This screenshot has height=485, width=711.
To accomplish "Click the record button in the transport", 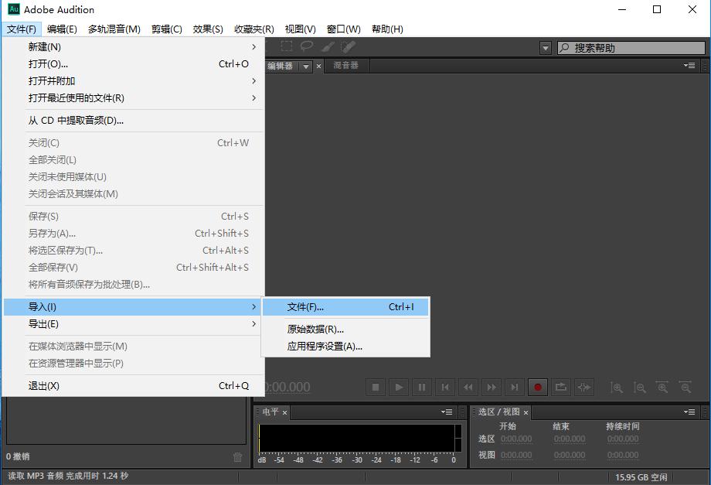I will pos(537,387).
